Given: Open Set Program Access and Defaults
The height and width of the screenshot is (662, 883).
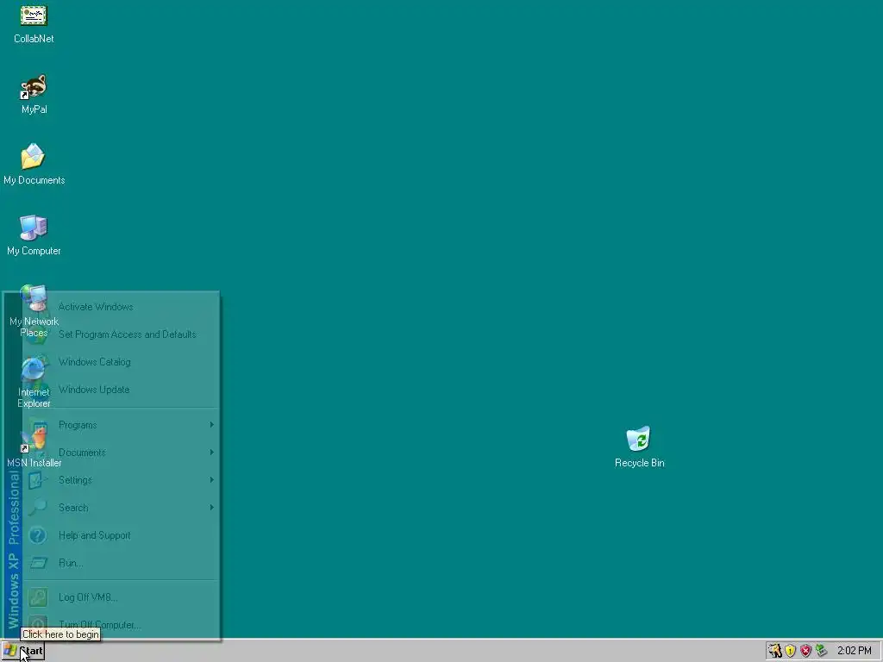Looking at the screenshot, I should [x=121, y=334].
